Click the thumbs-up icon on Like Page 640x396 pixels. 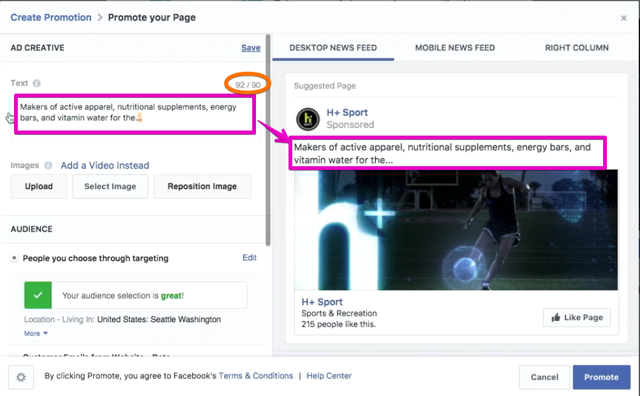point(555,317)
